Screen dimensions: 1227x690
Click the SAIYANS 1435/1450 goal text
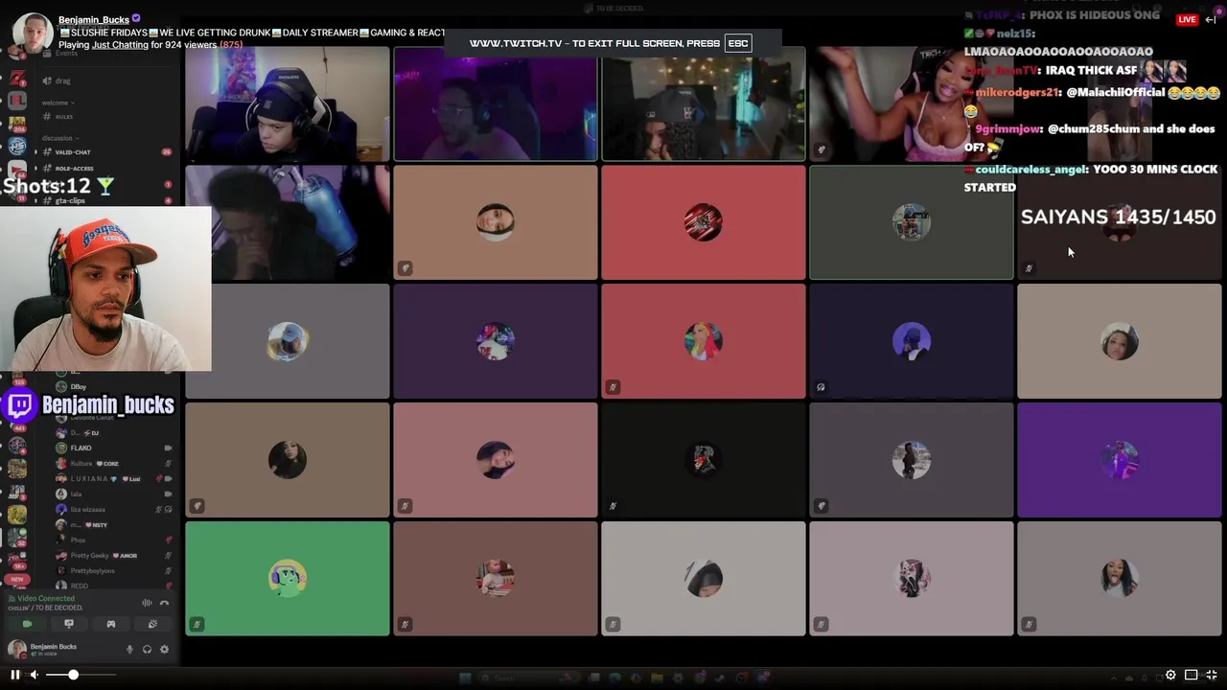point(1118,218)
